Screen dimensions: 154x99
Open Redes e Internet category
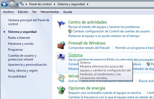click(19, 38)
